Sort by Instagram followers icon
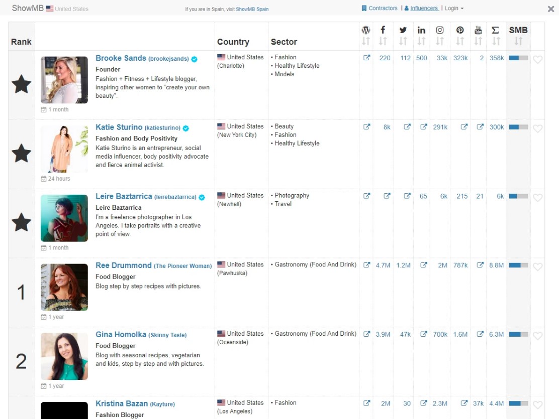Image resolution: width=559 pixels, height=419 pixels. [440, 41]
